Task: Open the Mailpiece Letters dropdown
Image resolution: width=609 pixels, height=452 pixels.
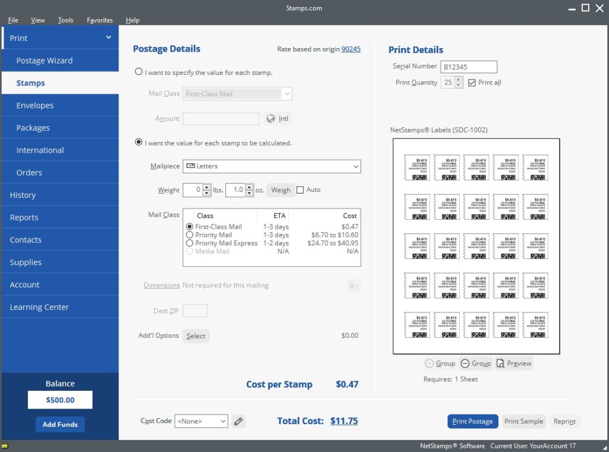Action: pos(271,166)
